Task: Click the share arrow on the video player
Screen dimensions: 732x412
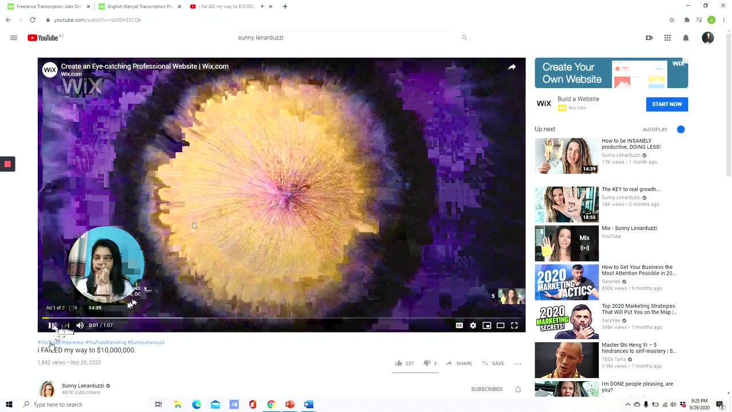Action: tap(512, 67)
